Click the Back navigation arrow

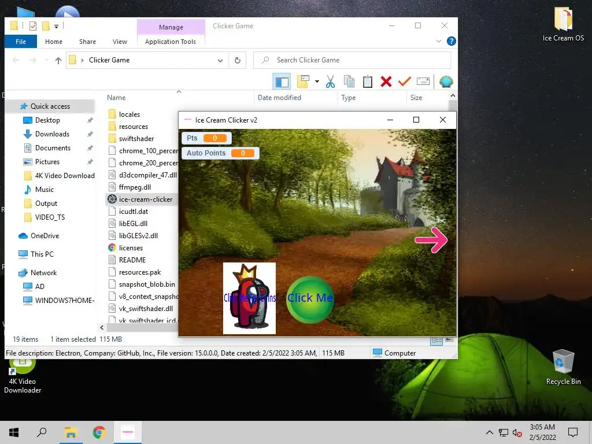[x=16, y=60]
